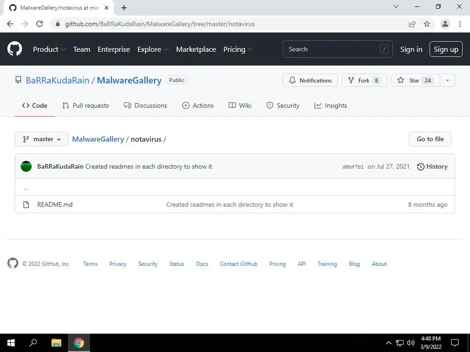Click the padlock site info icon
Screen dimensions: 470x352
tap(58, 24)
